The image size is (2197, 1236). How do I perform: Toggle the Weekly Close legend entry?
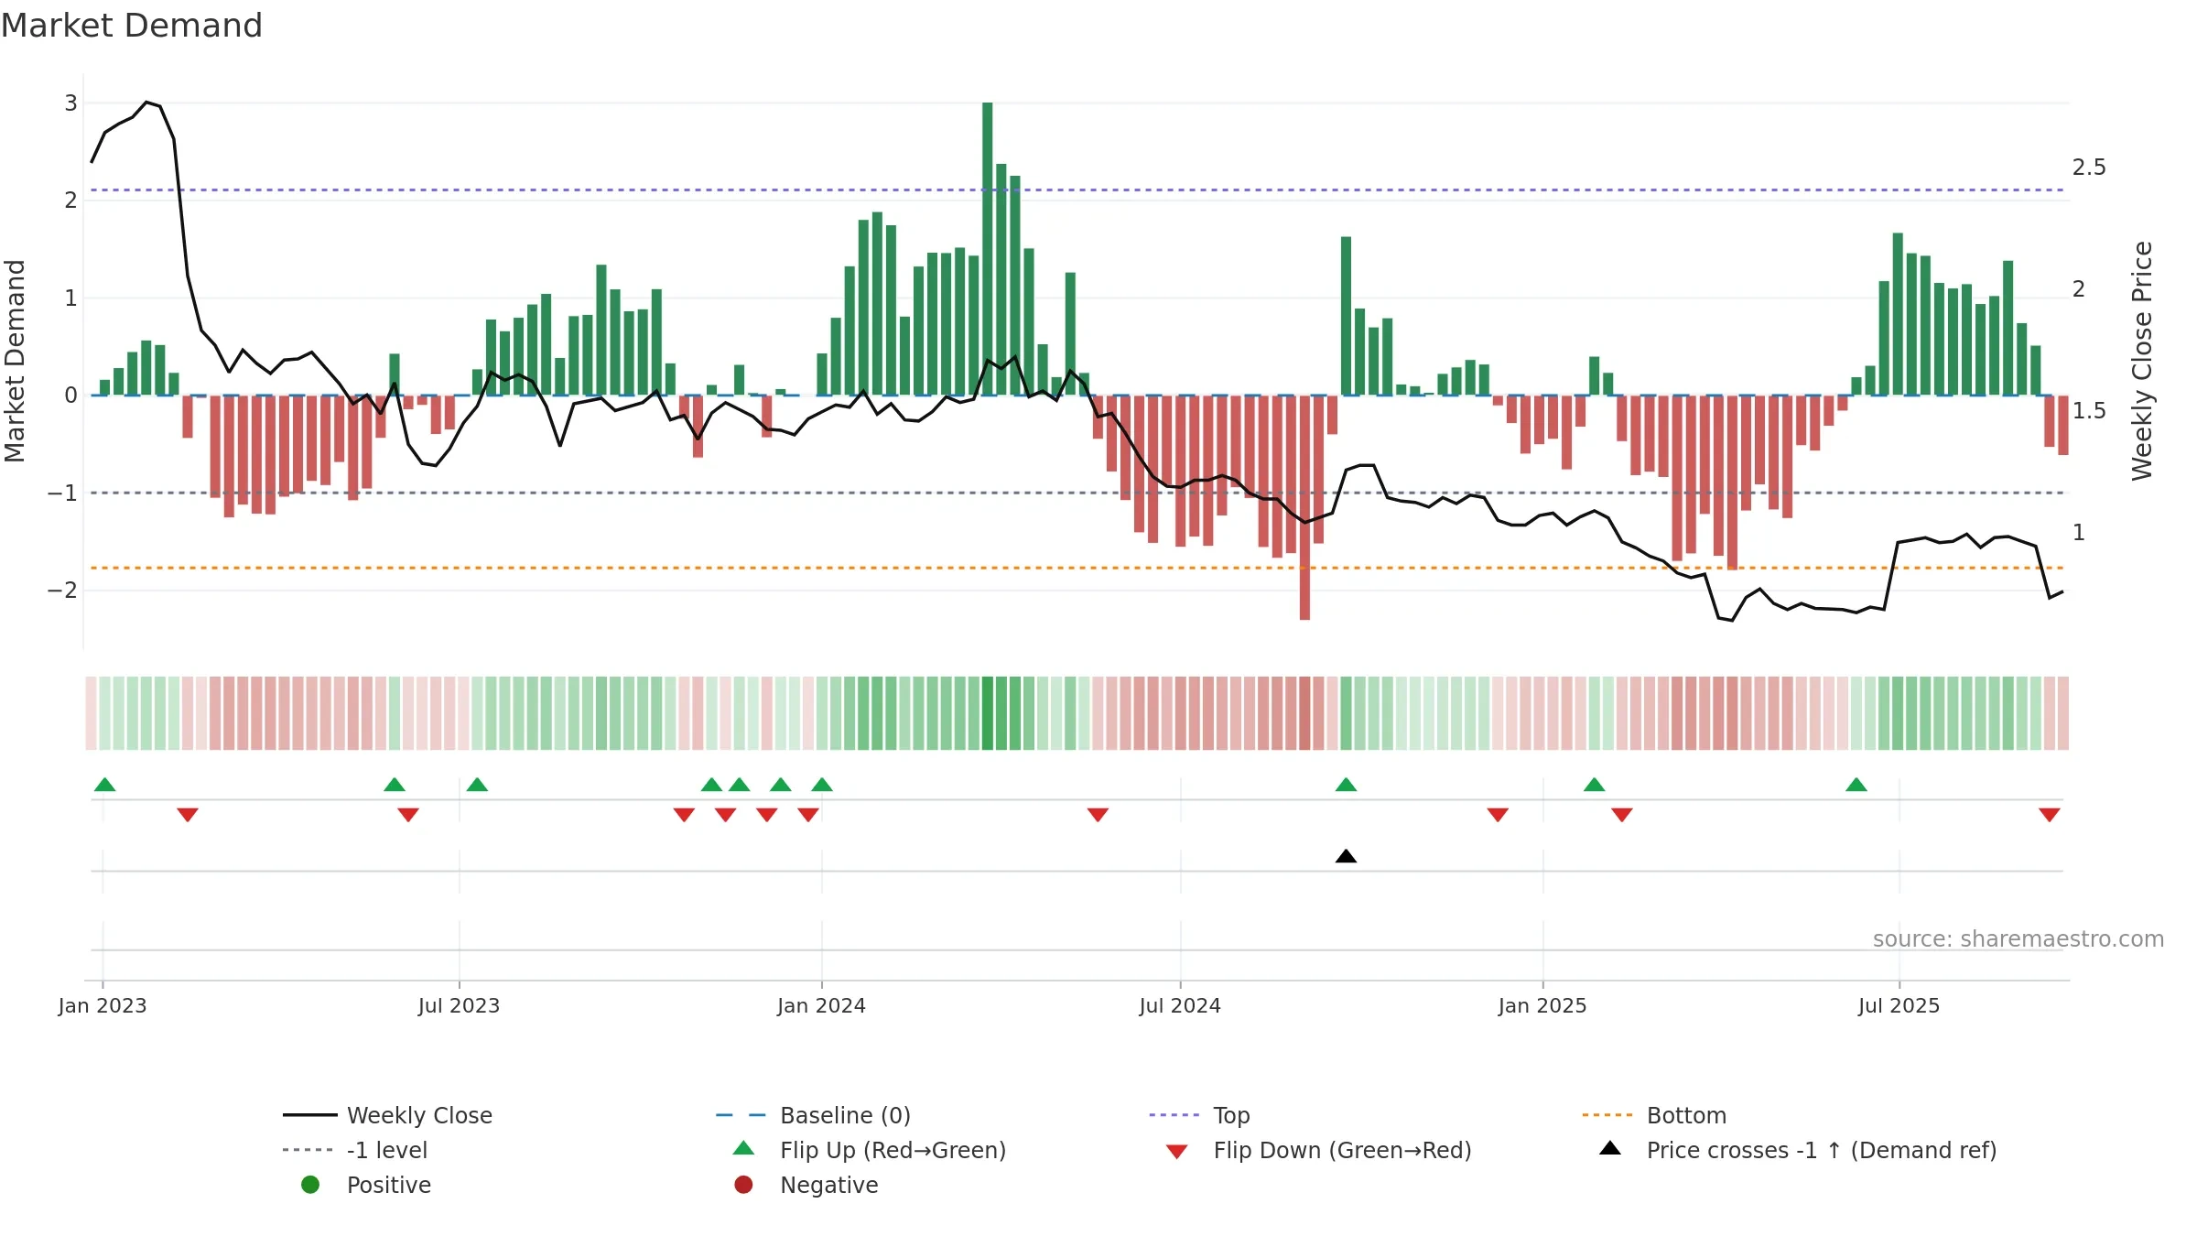(388, 1115)
